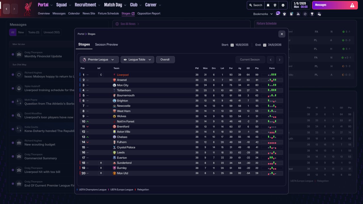This screenshot has width=363, height=204.
Task: Open the Career menu
Action: click(x=153, y=5)
